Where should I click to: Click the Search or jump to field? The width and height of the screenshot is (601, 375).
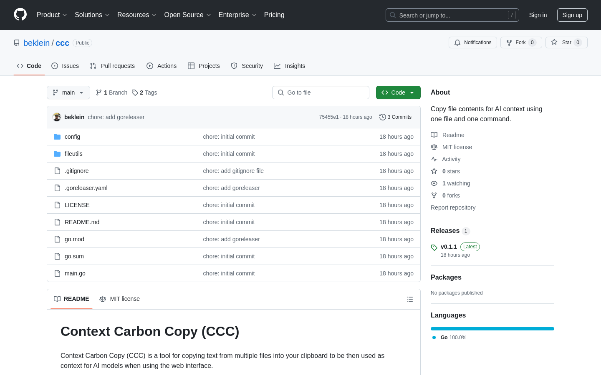tap(452, 15)
